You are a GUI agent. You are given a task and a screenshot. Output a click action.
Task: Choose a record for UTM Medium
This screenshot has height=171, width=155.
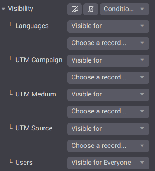click(108, 112)
